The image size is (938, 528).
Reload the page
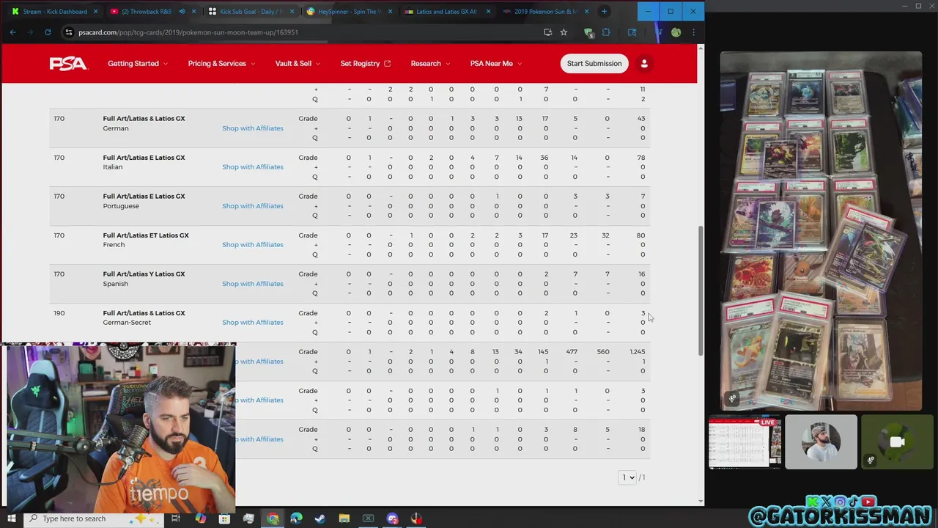48,32
